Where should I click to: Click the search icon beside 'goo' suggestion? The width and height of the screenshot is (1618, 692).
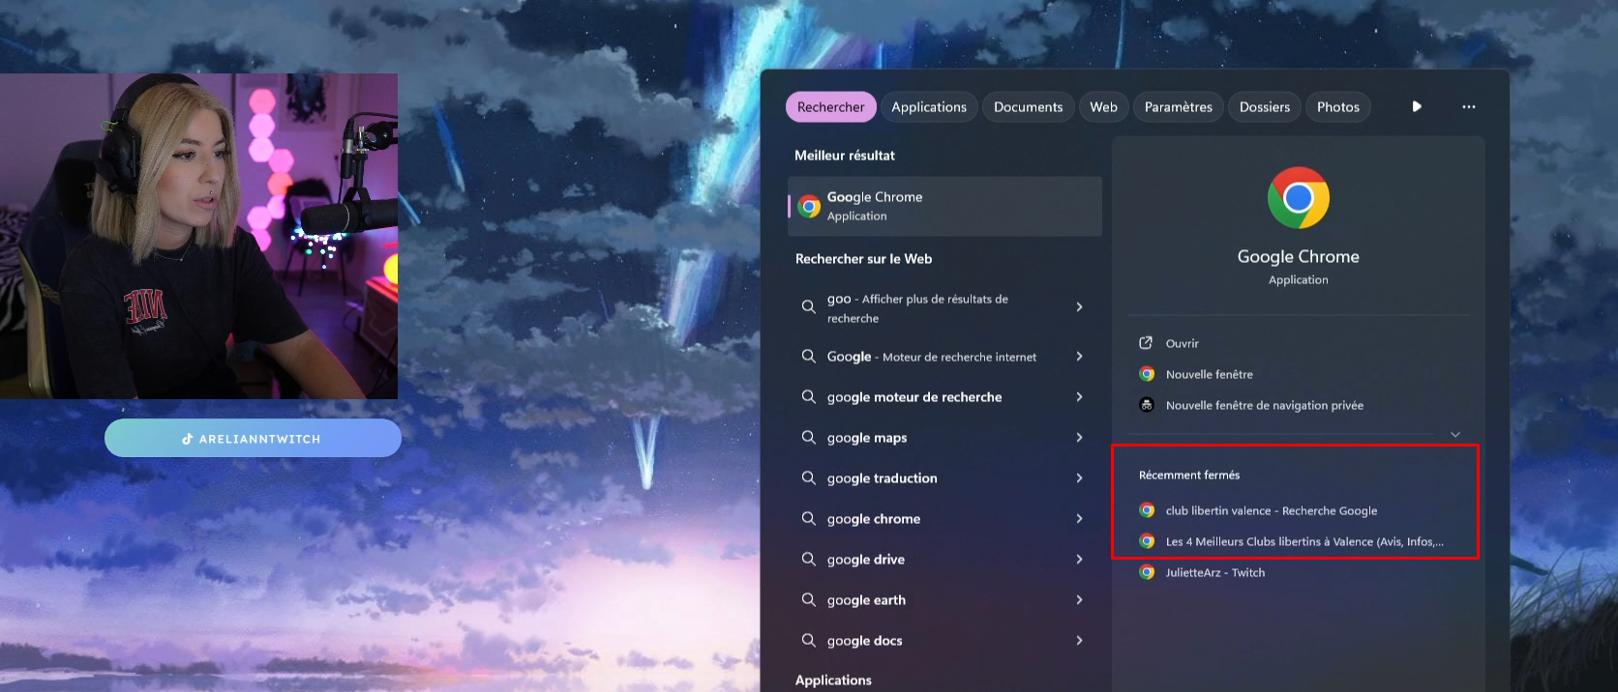pos(808,306)
